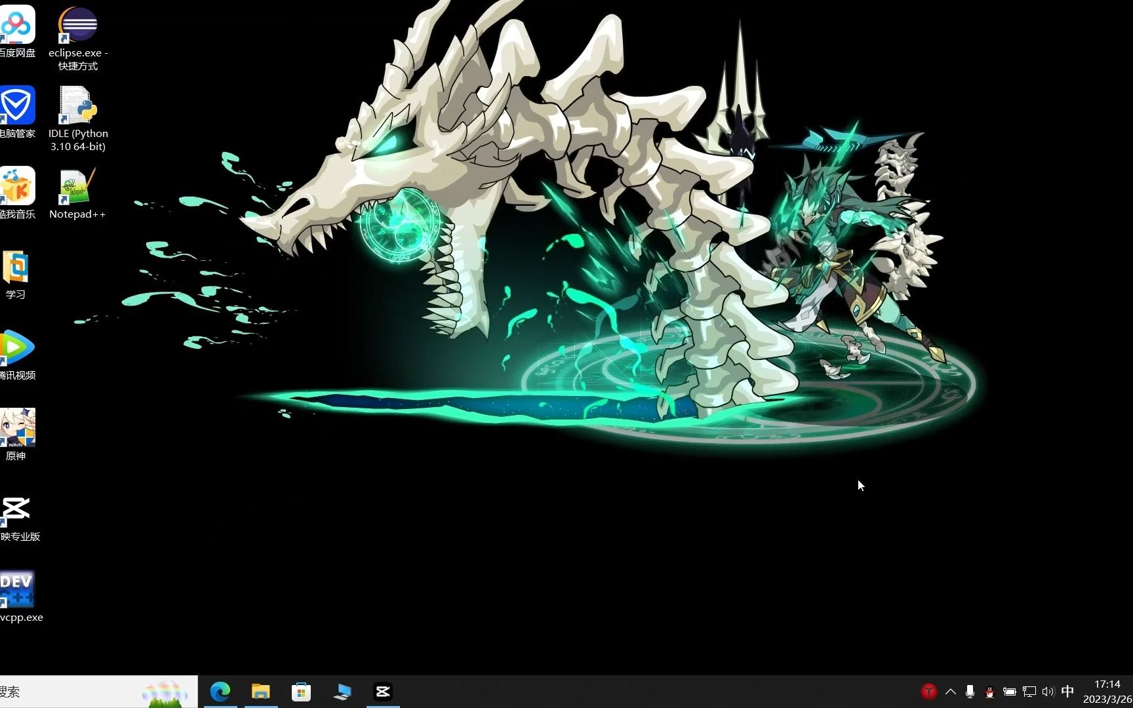Select the Kuwo Music desktop icon
Image resolution: width=1133 pixels, height=708 pixels.
point(16,193)
